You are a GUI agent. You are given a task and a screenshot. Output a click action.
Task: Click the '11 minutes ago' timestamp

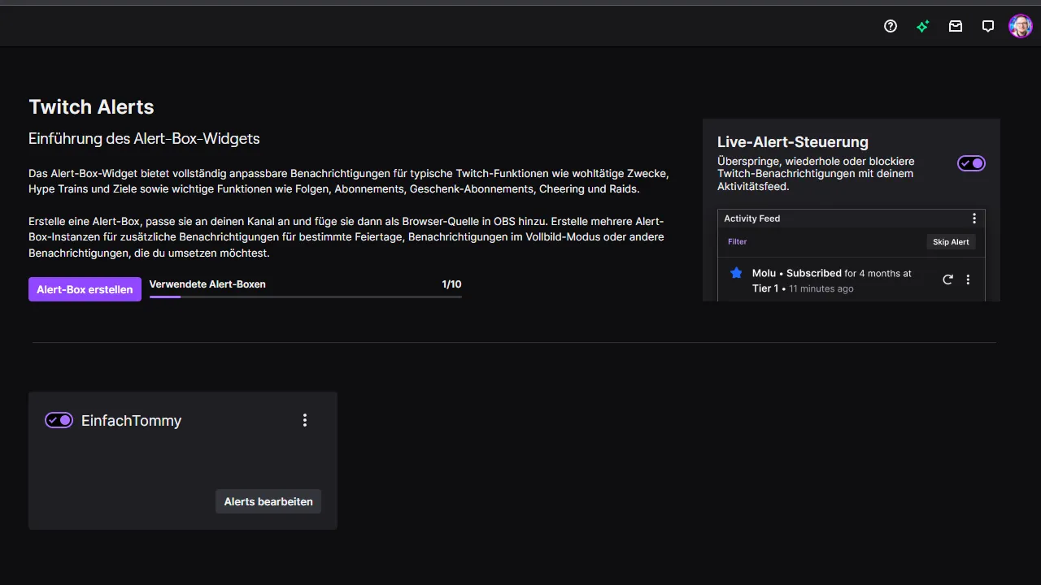pyautogui.click(x=821, y=288)
